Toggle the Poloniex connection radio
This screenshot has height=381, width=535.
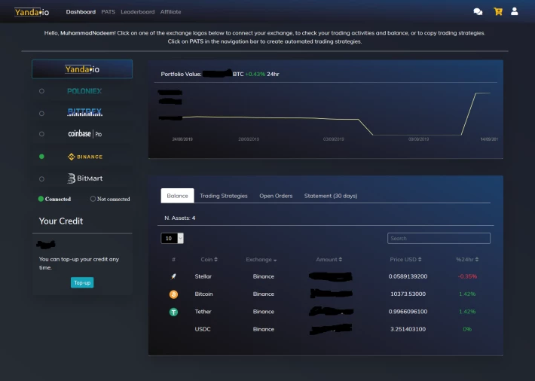click(x=41, y=91)
